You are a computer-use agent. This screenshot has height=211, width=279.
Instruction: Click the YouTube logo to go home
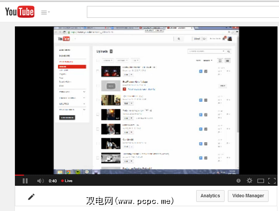20,12
